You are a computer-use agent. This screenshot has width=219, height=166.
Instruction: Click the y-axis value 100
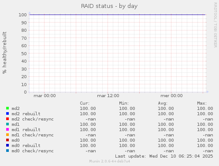(22, 15)
